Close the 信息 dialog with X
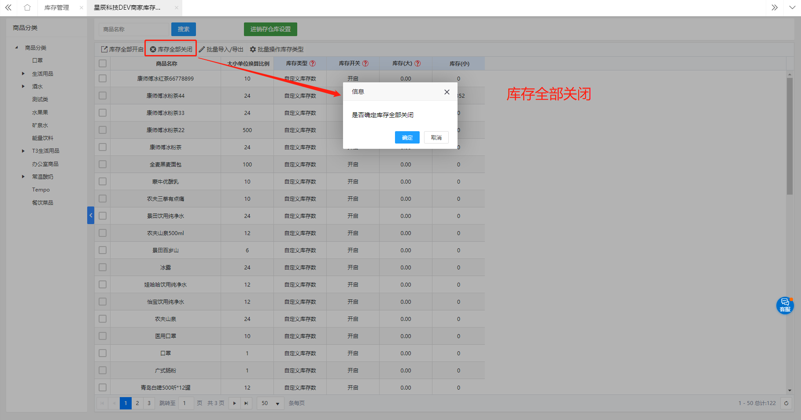The height and width of the screenshot is (420, 801). [447, 92]
